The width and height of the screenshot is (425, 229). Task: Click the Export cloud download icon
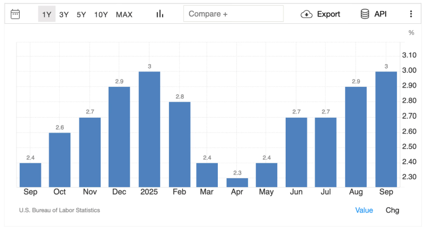tap(307, 14)
